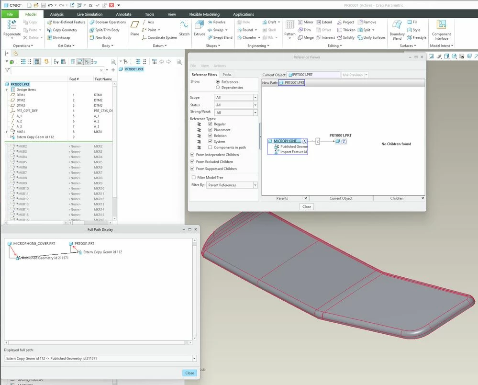Image resolution: width=478 pixels, height=385 pixels.
Task: Click the Use Previous button
Action: pos(353,75)
